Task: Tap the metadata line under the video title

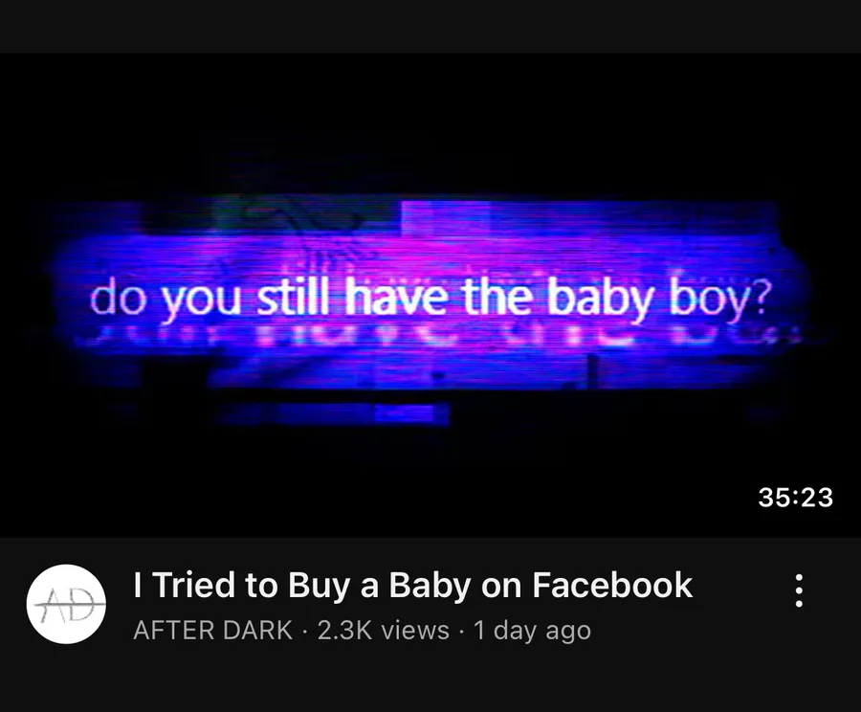Action: pyautogui.click(x=362, y=630)
